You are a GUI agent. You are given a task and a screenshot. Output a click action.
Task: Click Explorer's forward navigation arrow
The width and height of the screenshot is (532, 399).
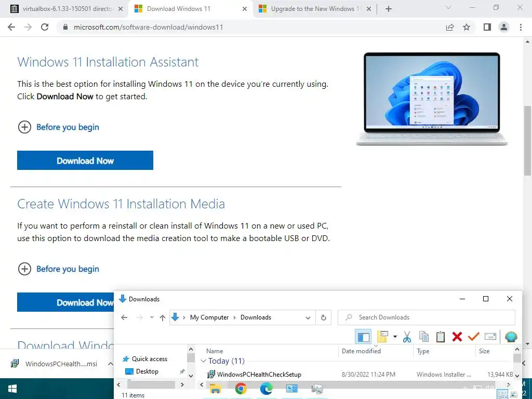pyautogui.click(x=139, y=317)
